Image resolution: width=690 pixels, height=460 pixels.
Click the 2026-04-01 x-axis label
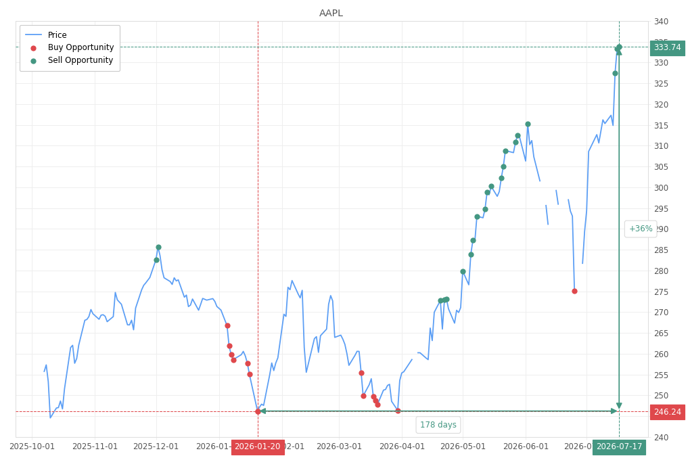click(x=402, y=446)
